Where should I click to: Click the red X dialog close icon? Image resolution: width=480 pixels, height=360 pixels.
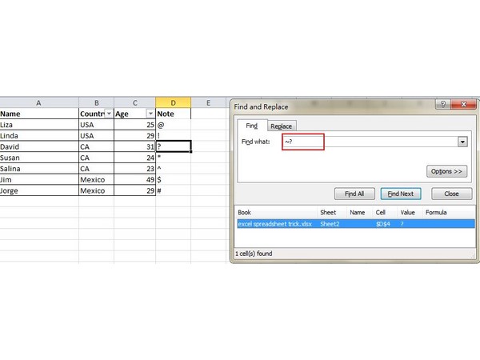pyautogui.click(x=464, y=104)
